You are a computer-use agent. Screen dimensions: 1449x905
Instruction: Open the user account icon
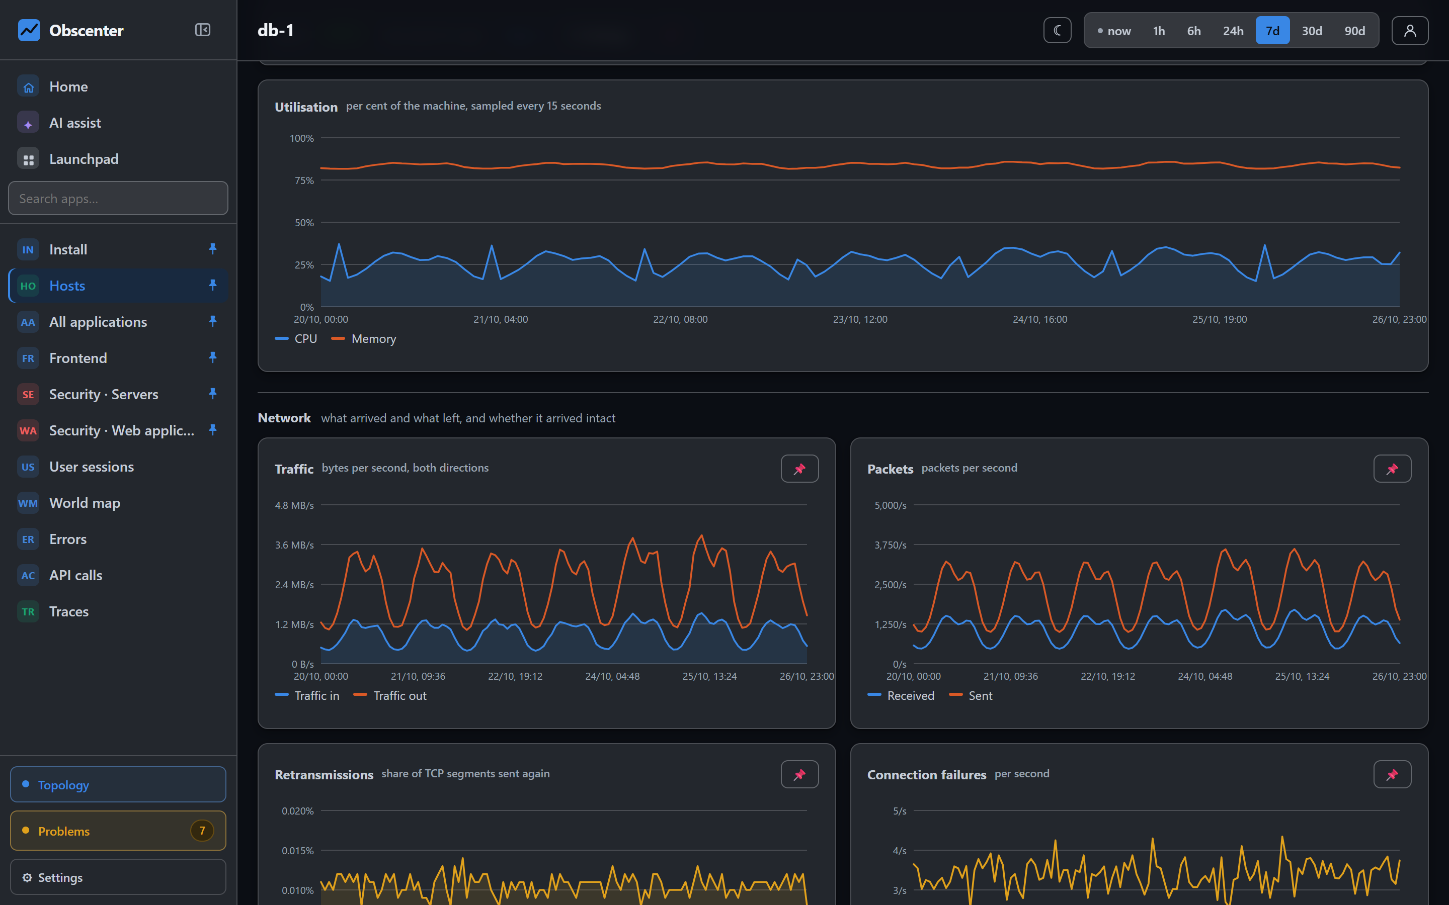[1409, 31]
